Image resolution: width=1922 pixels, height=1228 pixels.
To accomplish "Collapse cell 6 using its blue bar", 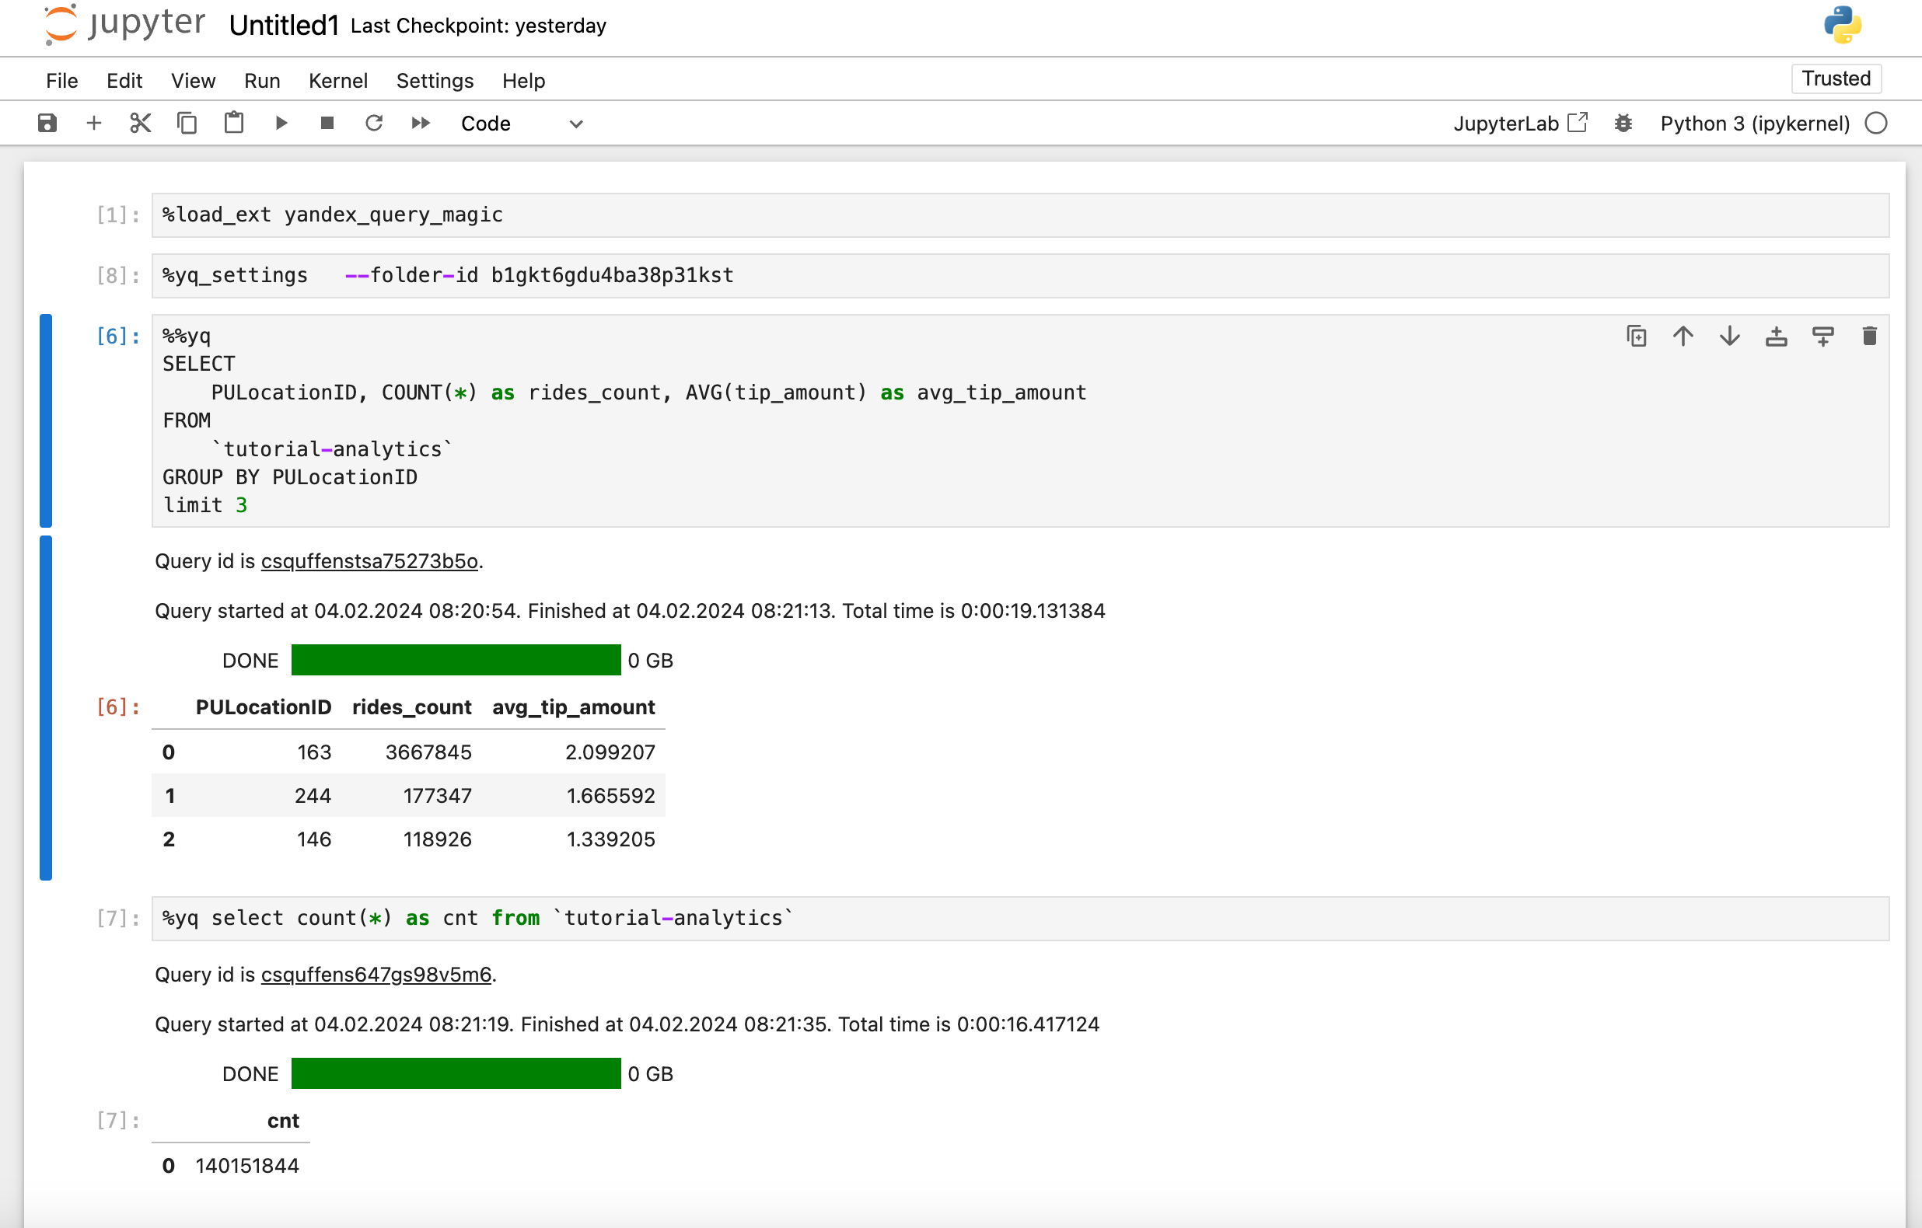I will 47,420.
